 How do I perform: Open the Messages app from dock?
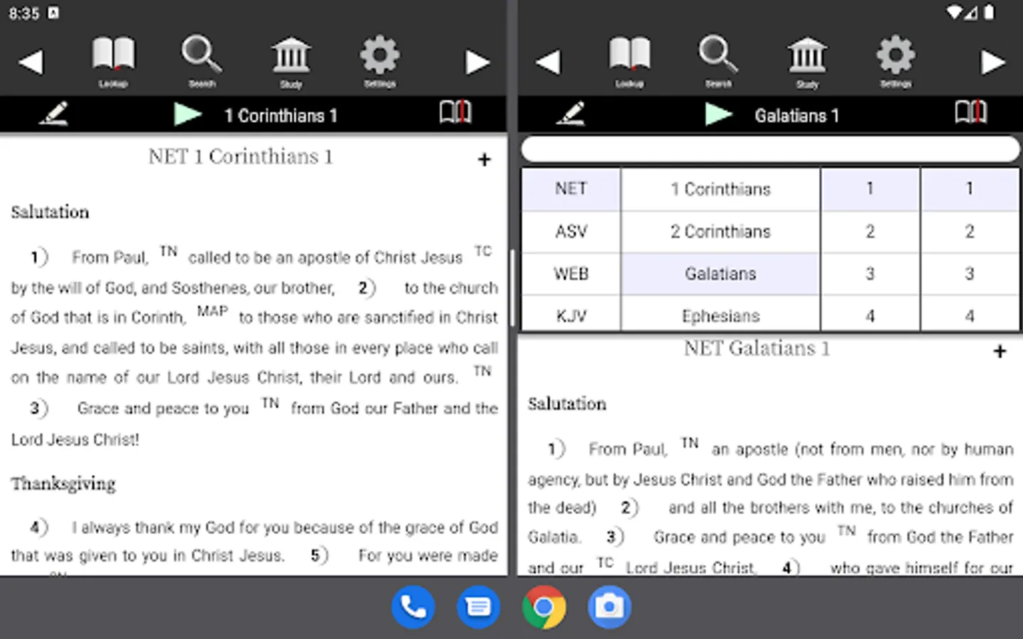pos(478,607)
